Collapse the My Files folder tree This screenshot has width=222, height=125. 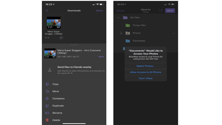point(118,17)
